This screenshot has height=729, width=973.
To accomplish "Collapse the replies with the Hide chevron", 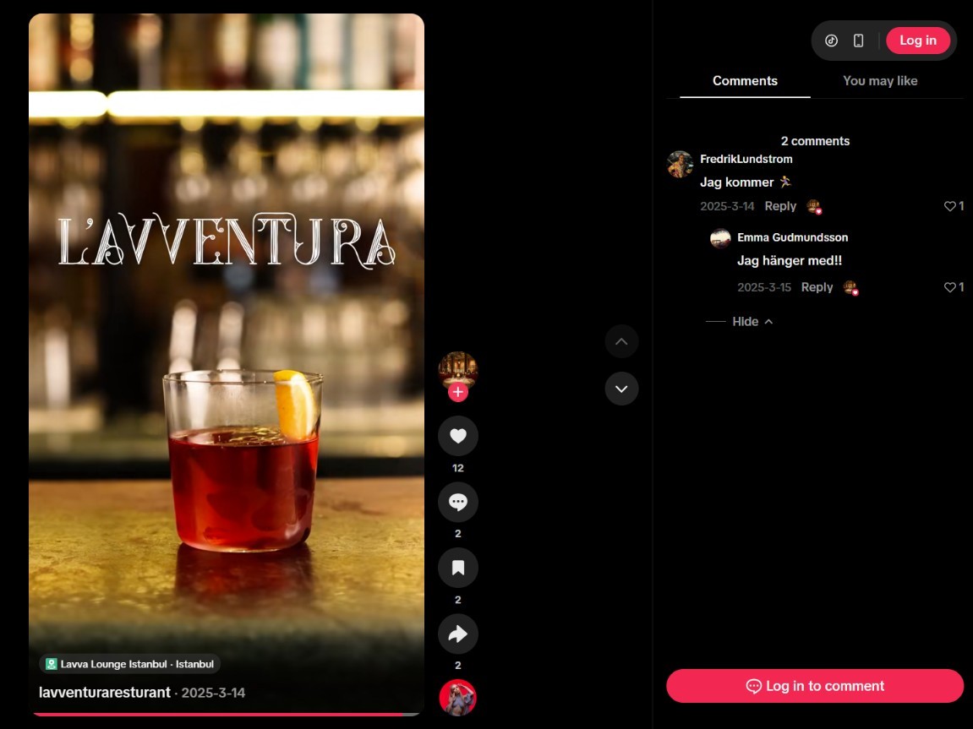I will point(752,321).
